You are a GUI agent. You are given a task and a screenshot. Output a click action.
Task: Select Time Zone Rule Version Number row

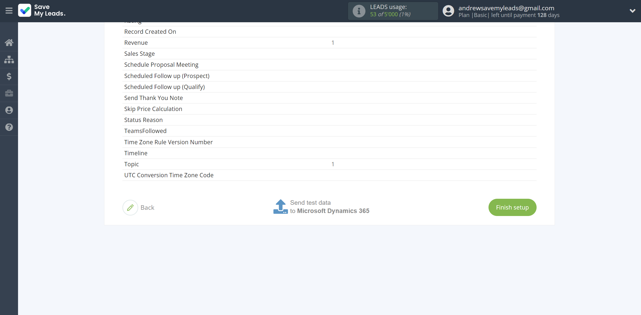click(x=329, y=142)
